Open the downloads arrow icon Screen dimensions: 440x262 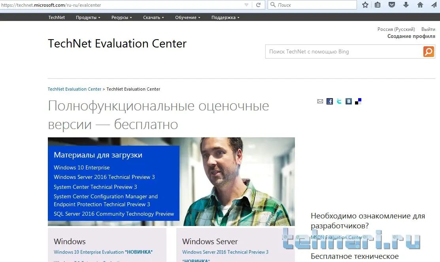[406, 5]
